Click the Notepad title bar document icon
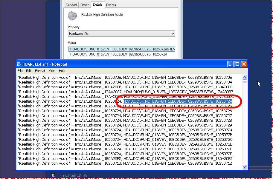 [19, 64]
